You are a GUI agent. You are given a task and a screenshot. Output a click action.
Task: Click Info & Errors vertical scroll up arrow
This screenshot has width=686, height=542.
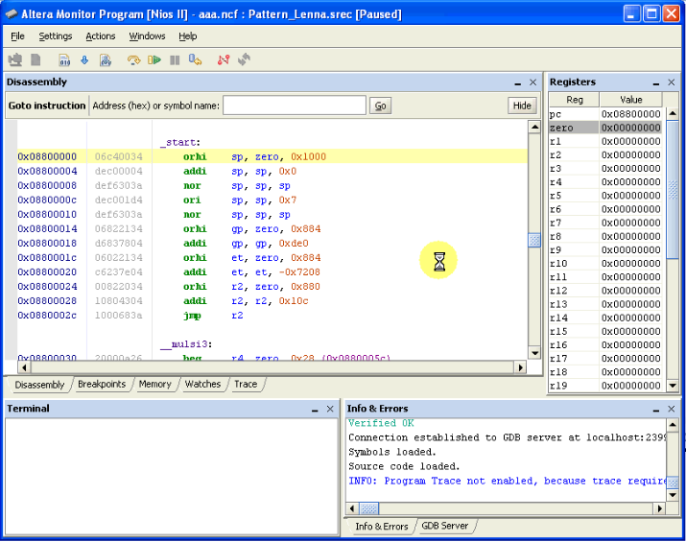click(x=673, y=424)
